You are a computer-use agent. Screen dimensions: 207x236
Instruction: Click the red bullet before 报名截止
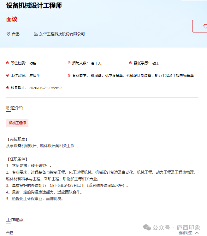pyautogui.click(x=8, y=88)
